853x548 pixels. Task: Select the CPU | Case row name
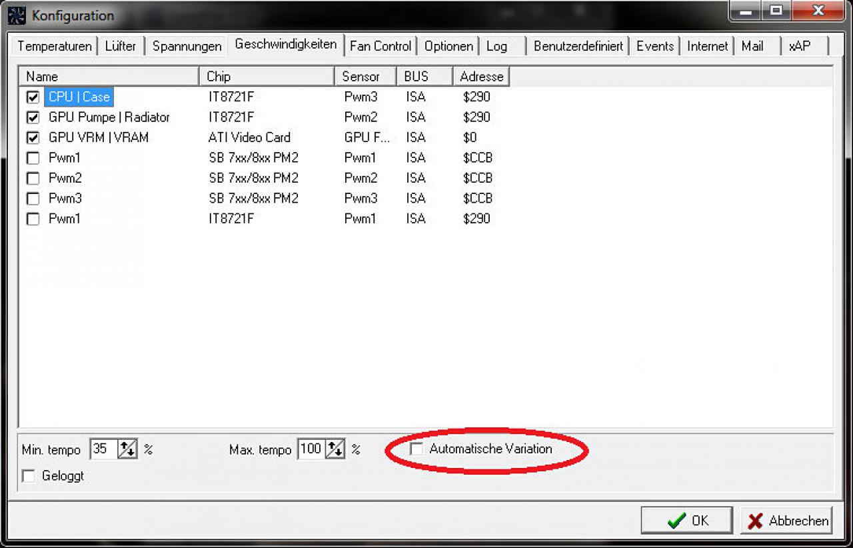pyautogui.click(x=79, y=97)
